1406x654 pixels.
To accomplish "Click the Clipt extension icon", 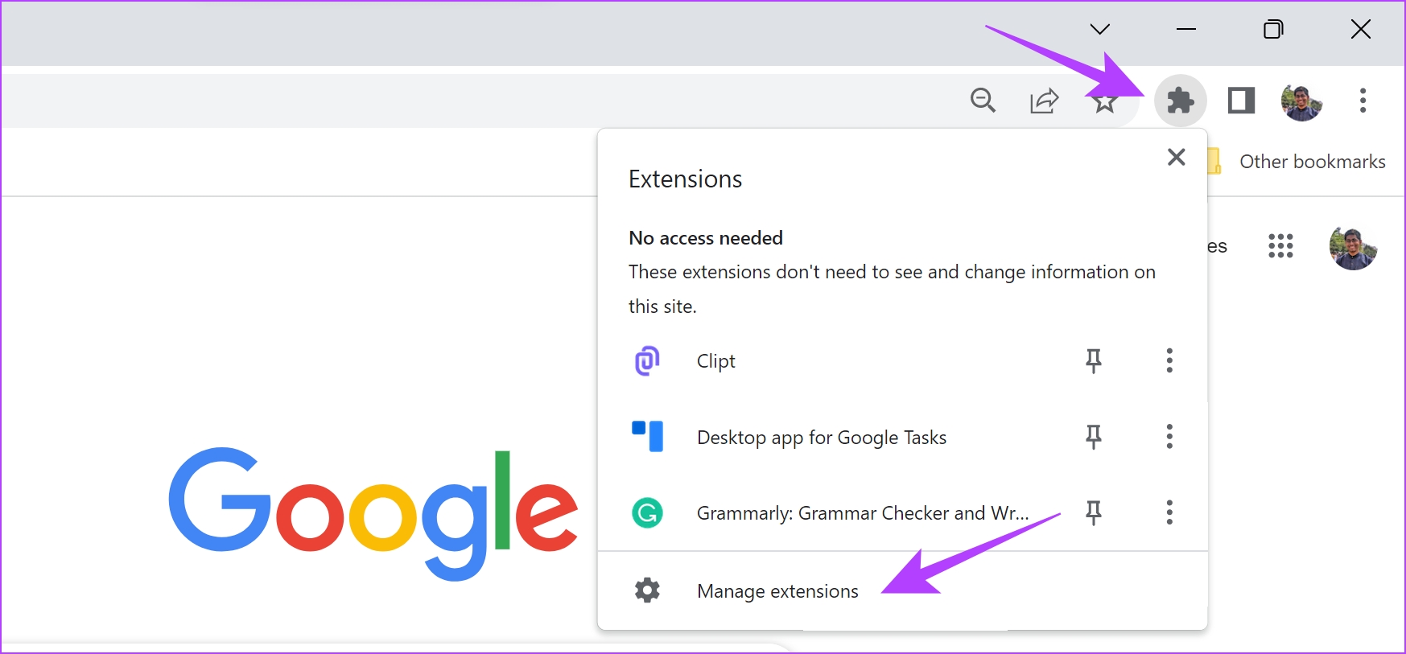I will [647, 361].
